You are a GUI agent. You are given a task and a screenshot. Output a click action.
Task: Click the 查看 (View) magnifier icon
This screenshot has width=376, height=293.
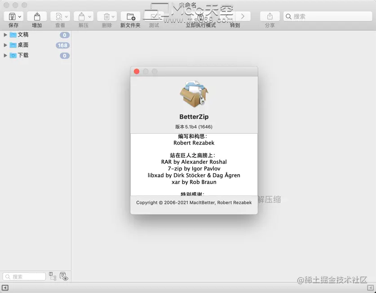[58, 17]
